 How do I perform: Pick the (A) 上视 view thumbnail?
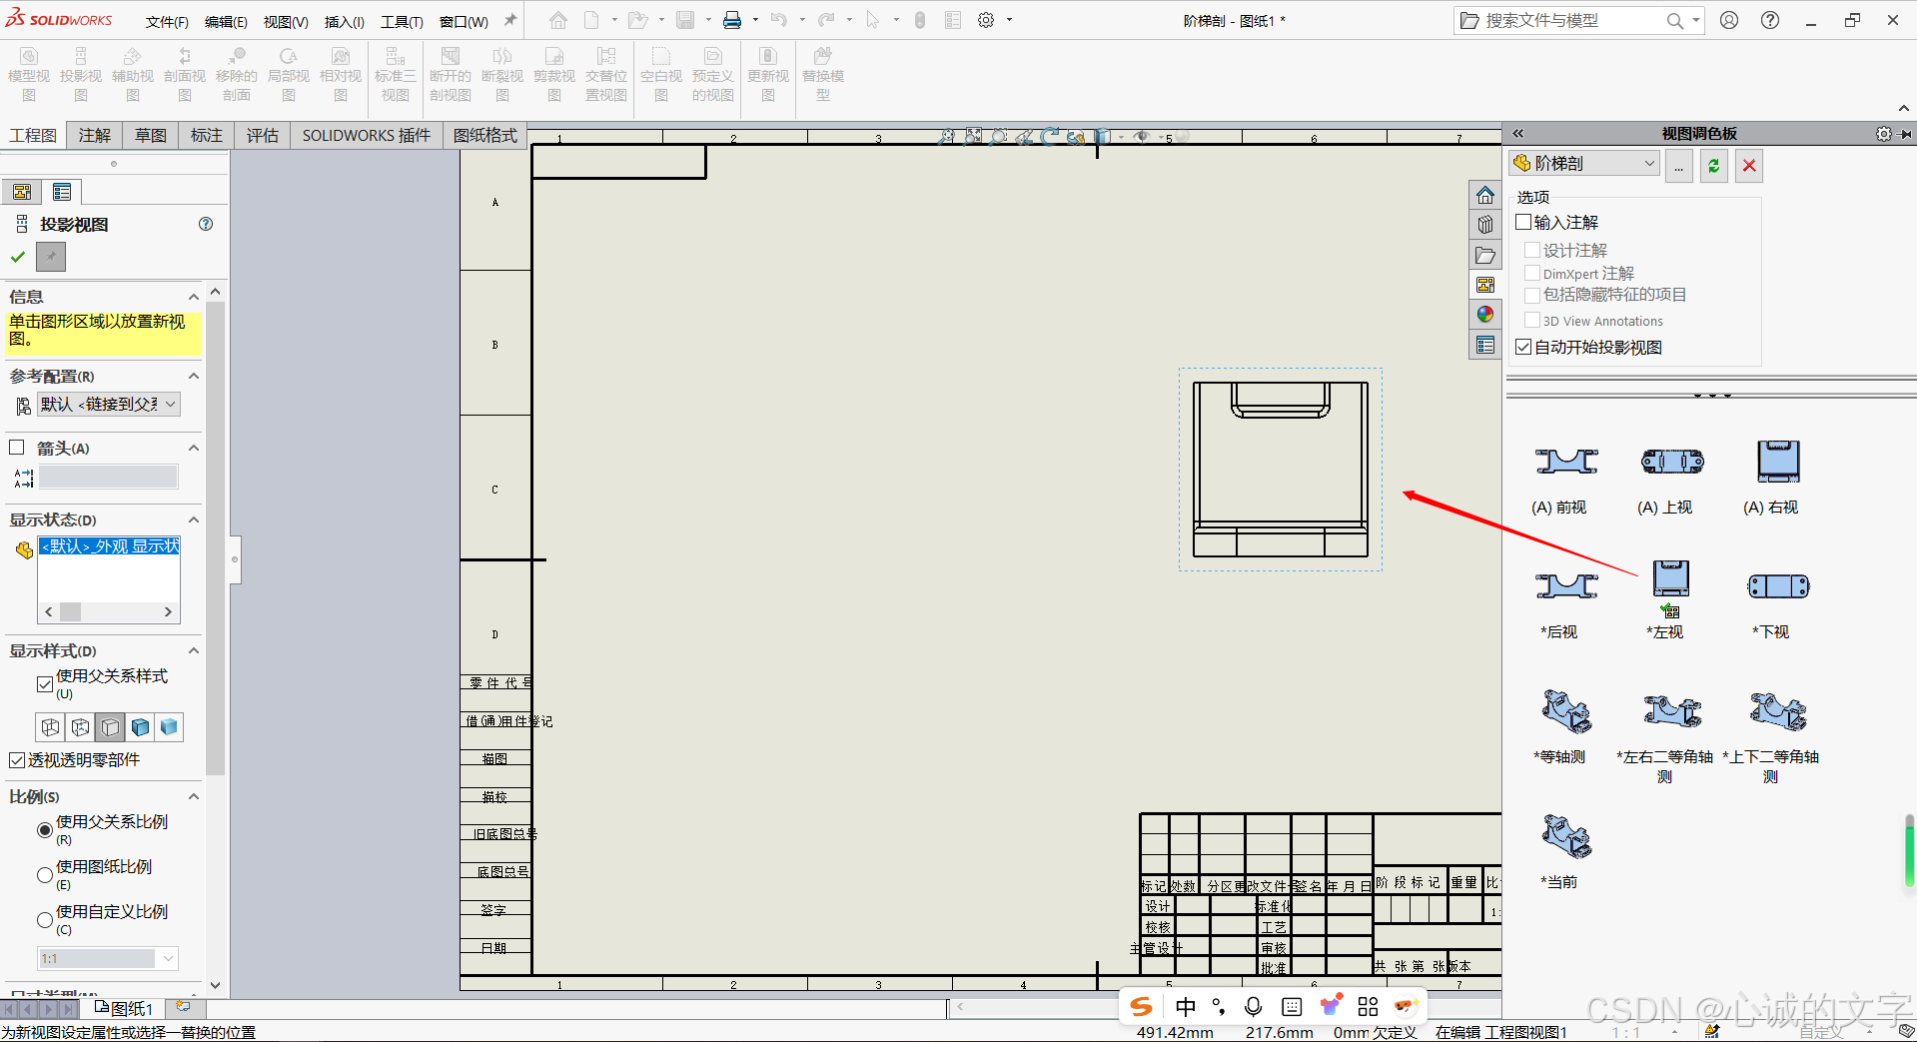pyautogui.click(x=1672, y=462)
